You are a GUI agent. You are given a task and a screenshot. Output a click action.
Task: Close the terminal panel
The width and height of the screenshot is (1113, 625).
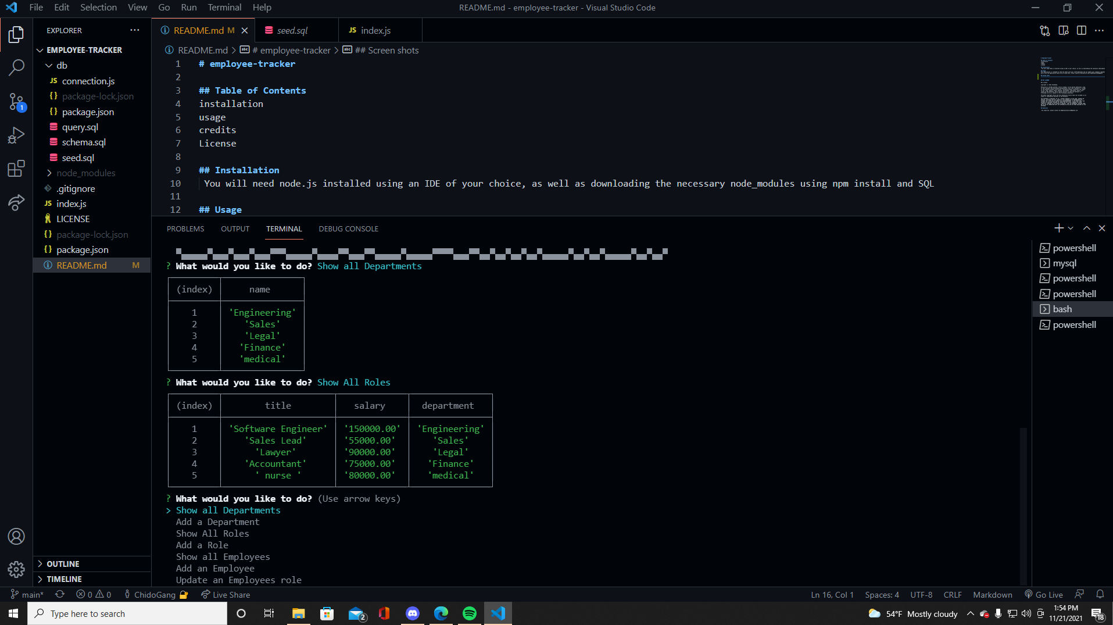pyautogui.click(x=1102, y=228)
